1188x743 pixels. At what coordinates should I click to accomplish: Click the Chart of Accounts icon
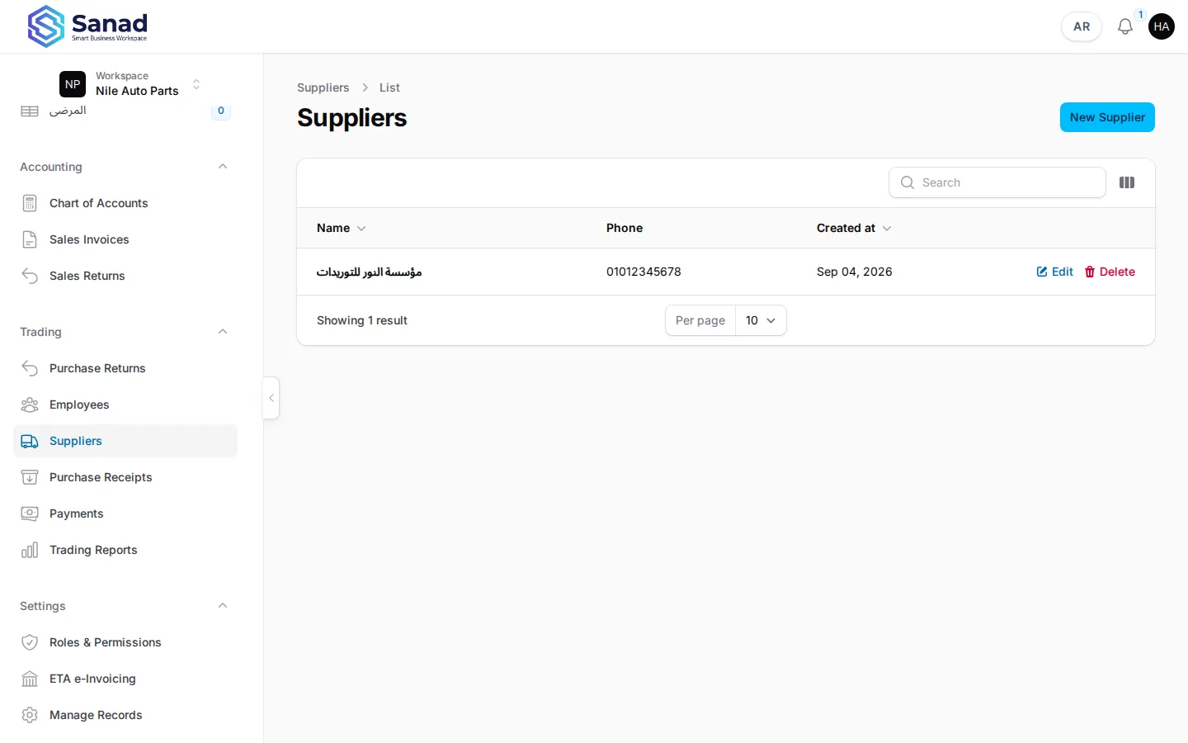click(30, 203)
